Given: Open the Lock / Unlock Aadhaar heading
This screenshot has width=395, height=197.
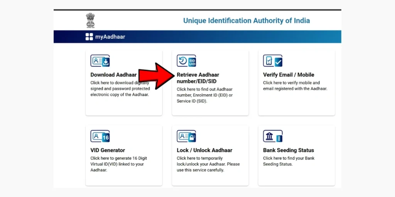Looking at the screenshot, I should 204,150.
